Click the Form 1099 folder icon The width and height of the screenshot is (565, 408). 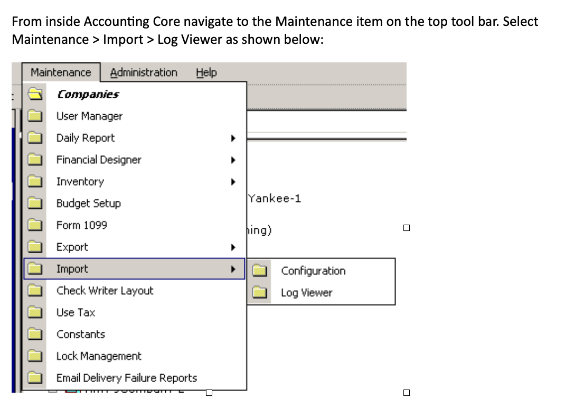(36, 225)
